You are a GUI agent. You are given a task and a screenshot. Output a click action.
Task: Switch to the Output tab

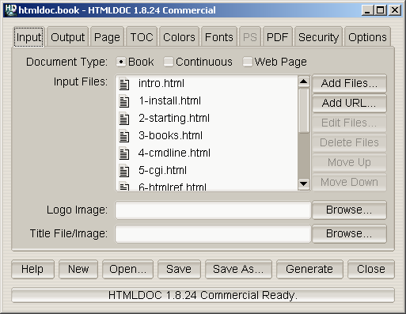(67, 37)
